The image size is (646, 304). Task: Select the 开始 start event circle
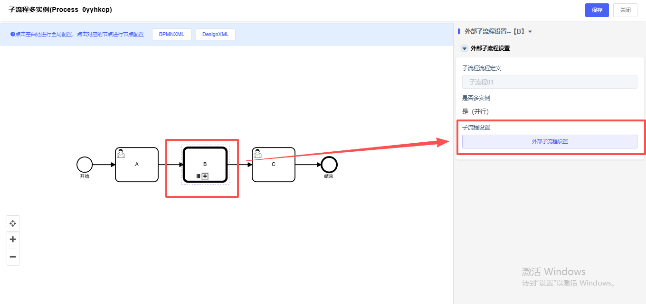pos(85,165)
